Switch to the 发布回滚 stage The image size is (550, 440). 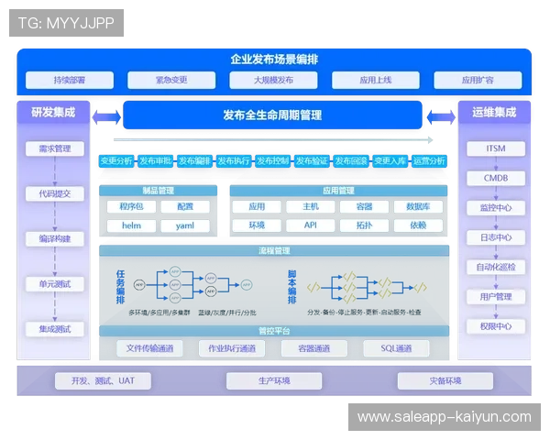pos(351,161)
